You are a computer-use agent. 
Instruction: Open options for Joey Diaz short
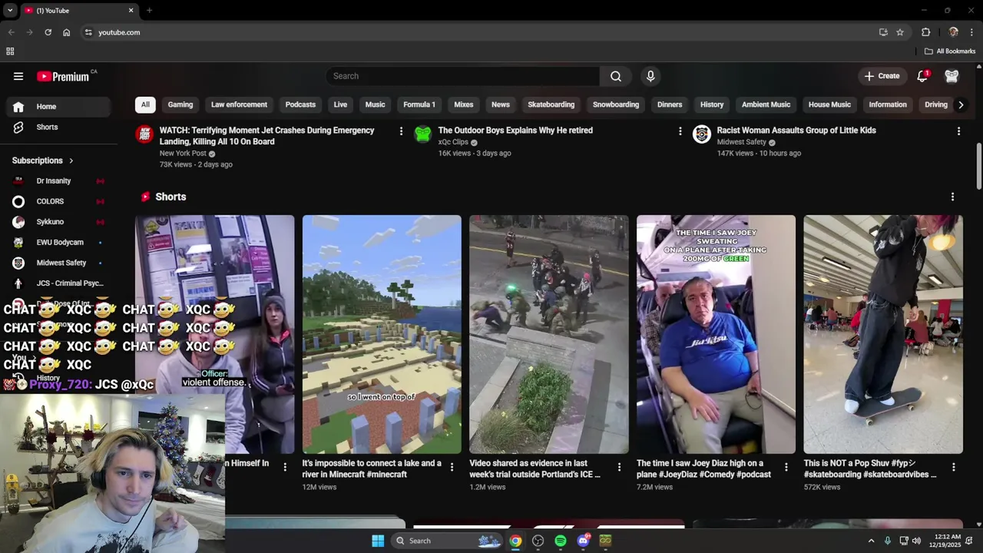pyautogui.click(x=786, y=467)
